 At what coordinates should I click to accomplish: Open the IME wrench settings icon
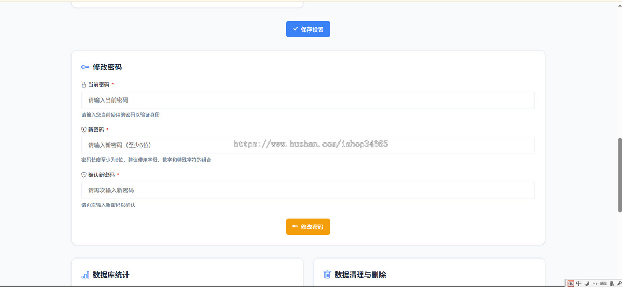(x=619, y=283)
